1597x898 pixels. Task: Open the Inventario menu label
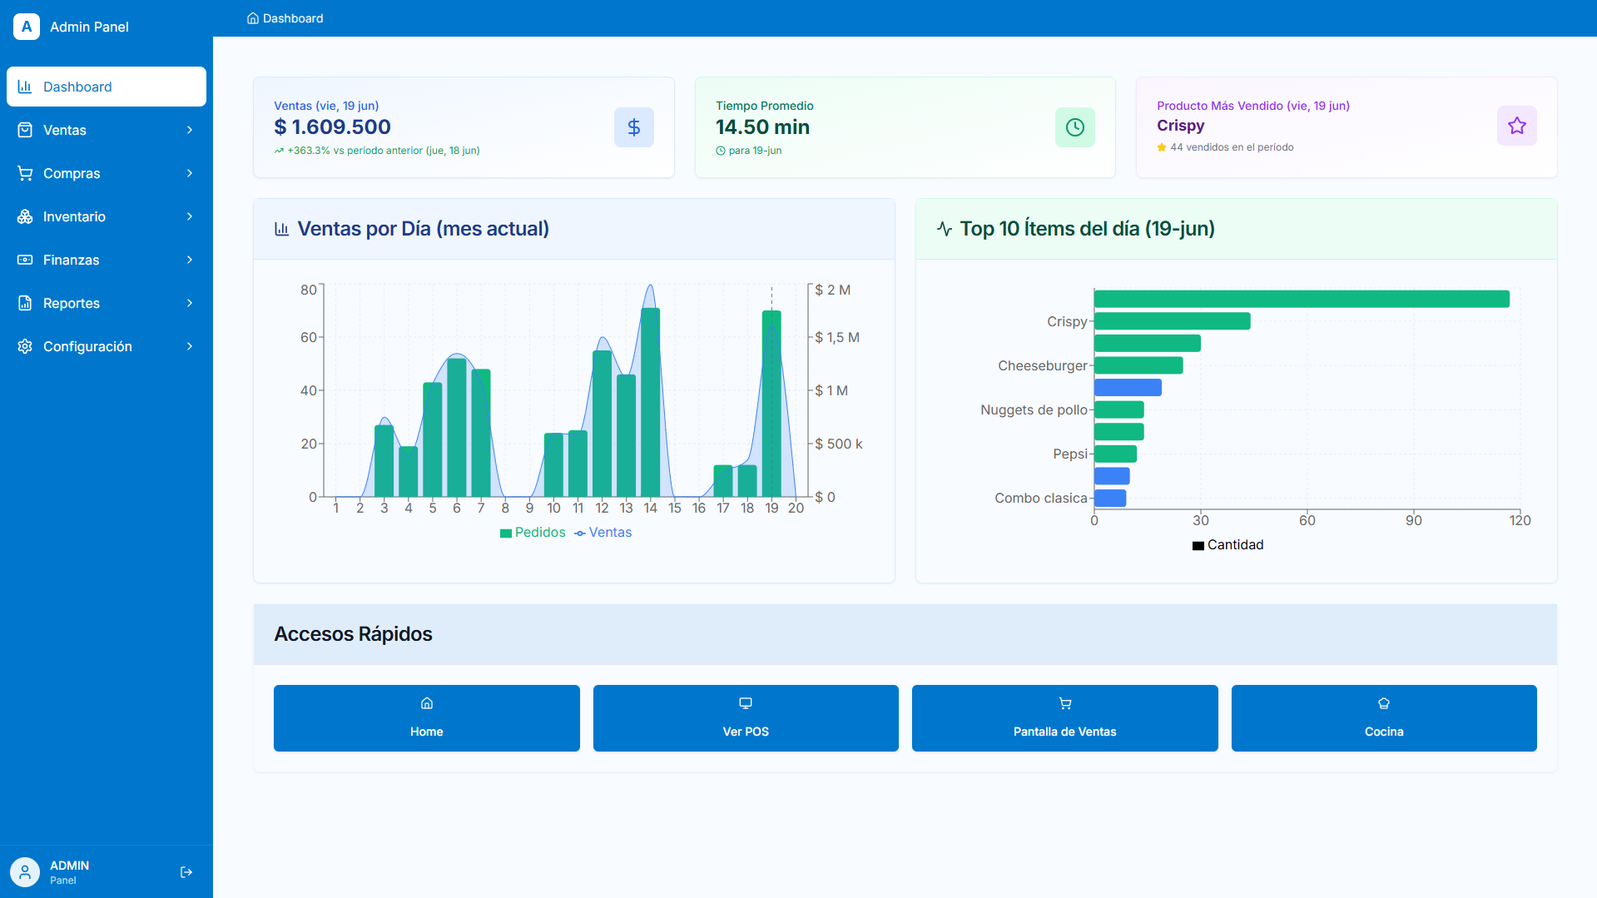(x=74, y=216)
